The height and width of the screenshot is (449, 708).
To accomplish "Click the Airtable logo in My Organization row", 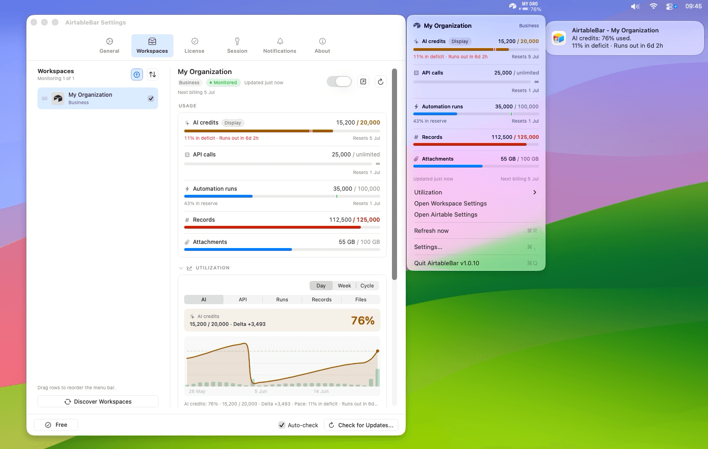I will [x=58, y=99].
